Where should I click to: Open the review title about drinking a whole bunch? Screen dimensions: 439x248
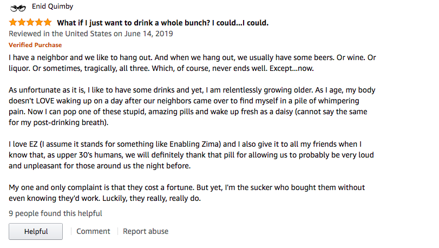tap(162, 23)
